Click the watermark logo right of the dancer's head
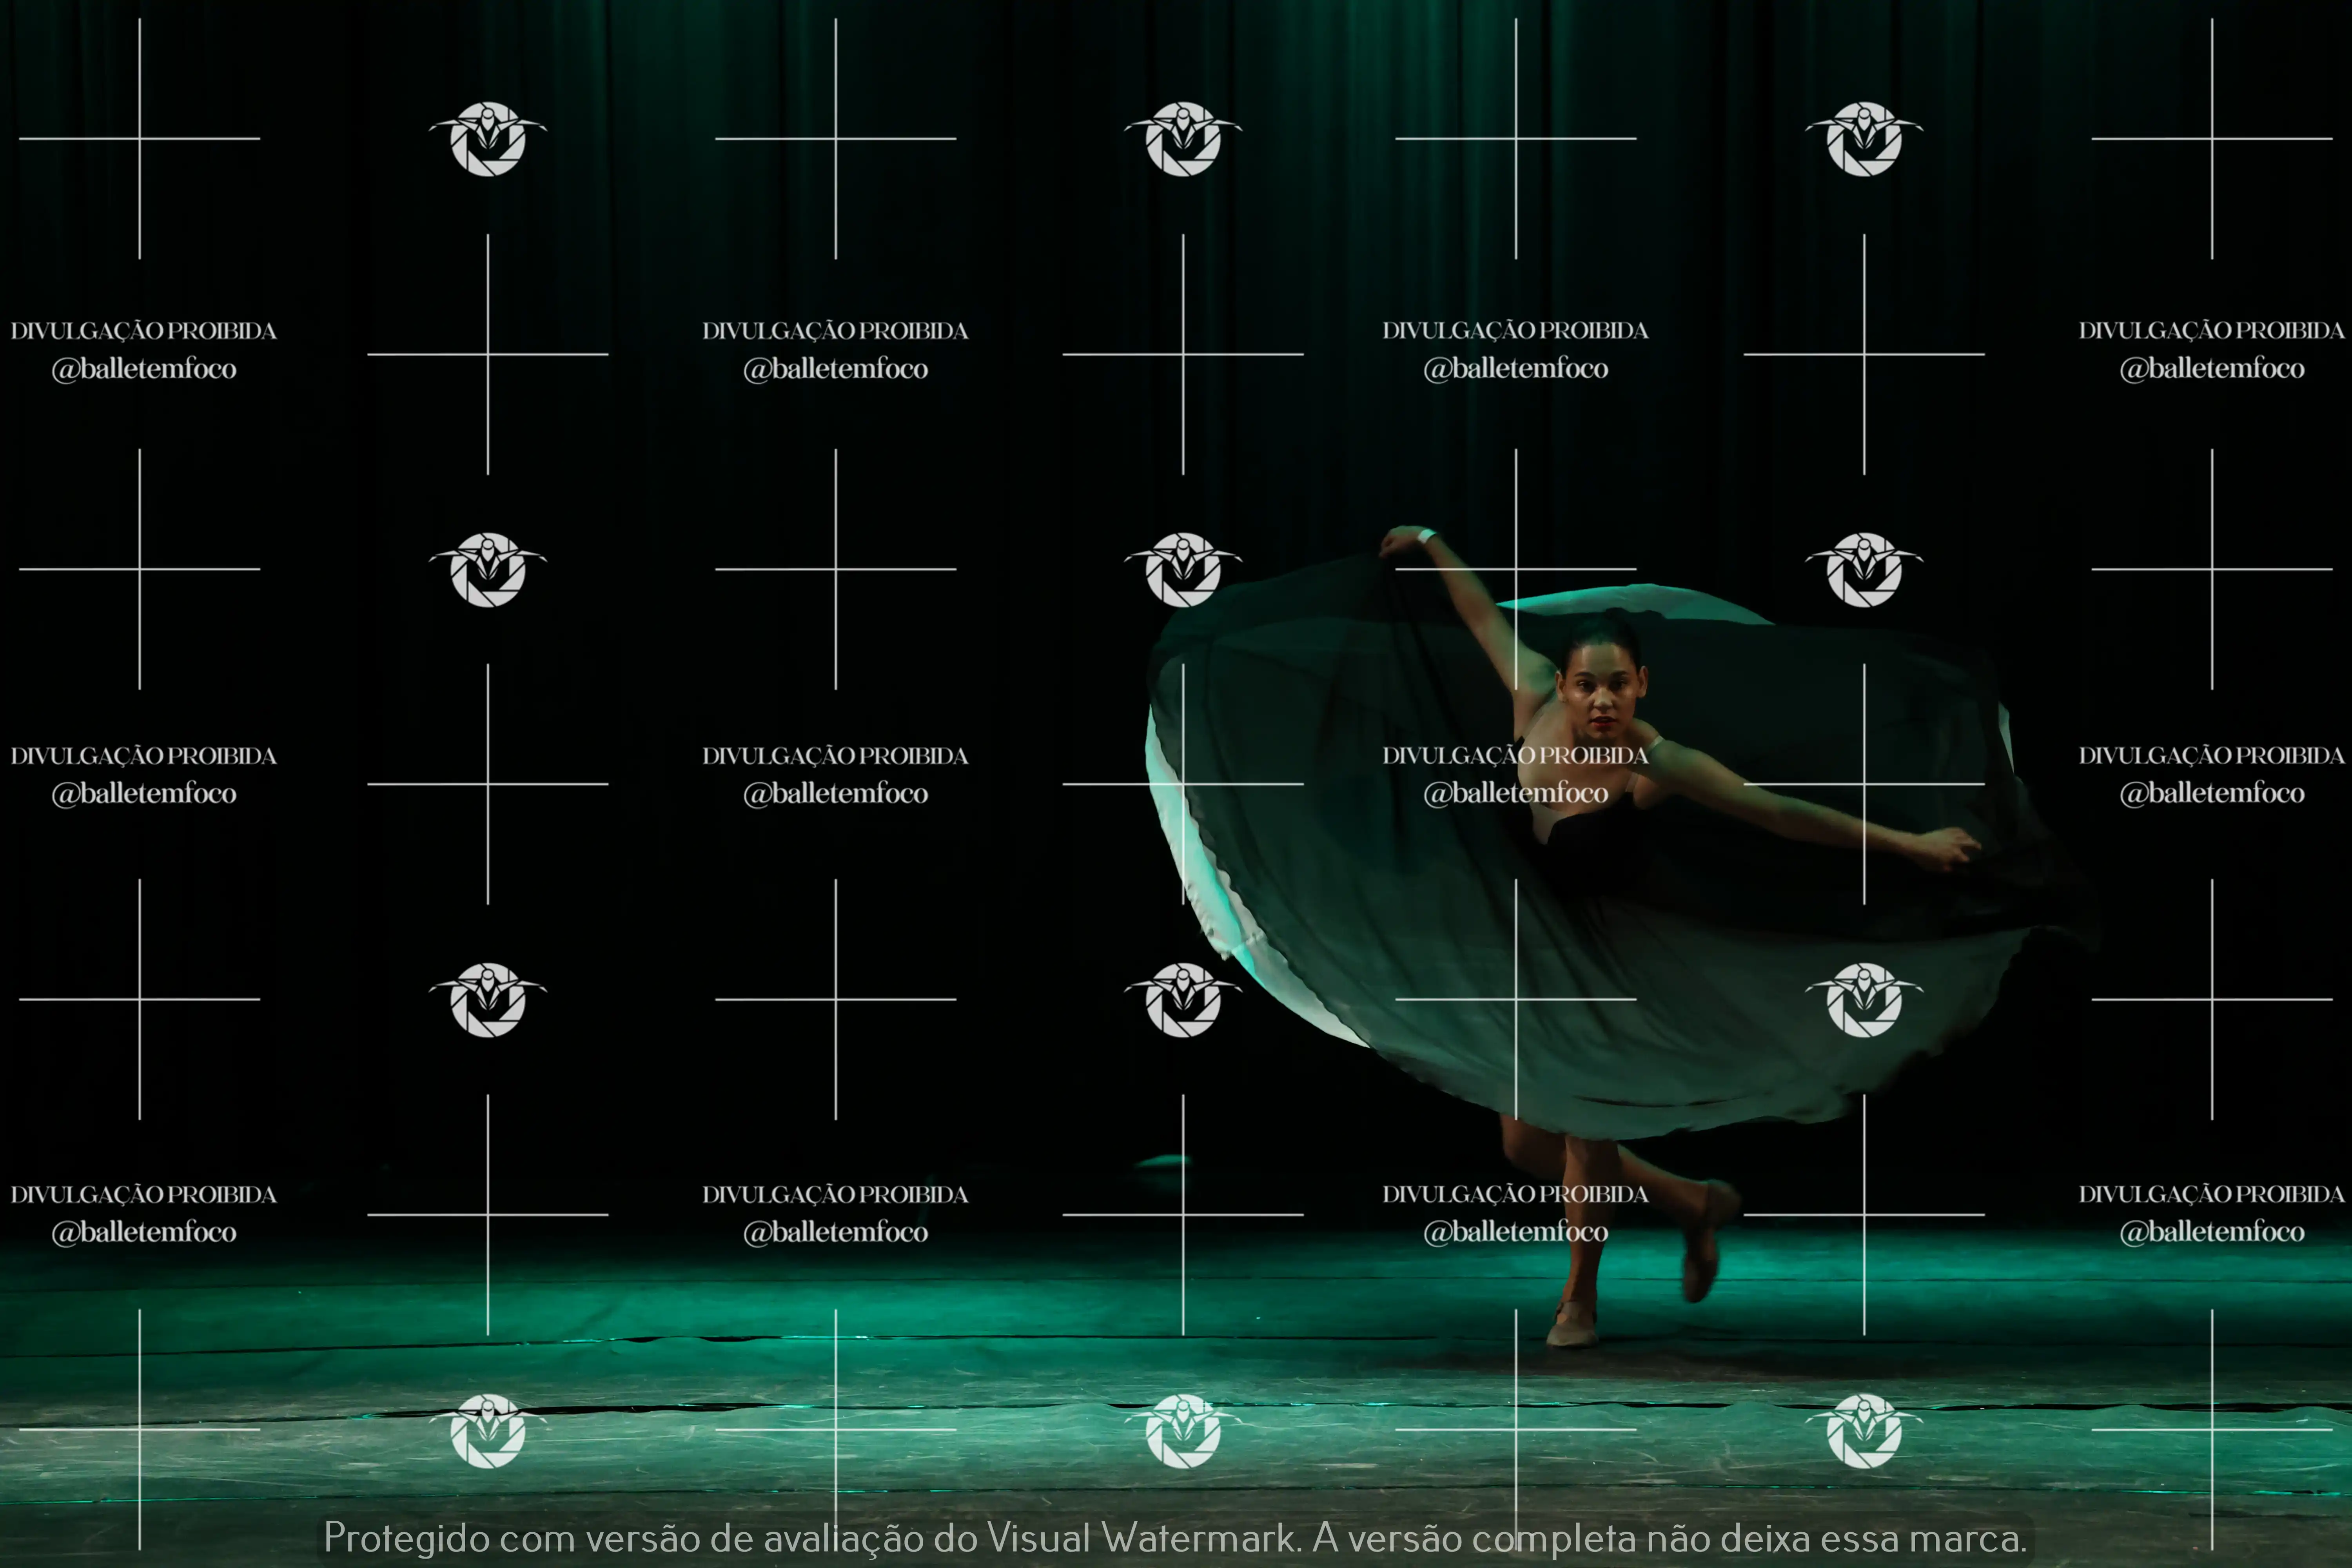Image resolution: width=2352 pixels, height=1568 pixels. pos(1863,569)
